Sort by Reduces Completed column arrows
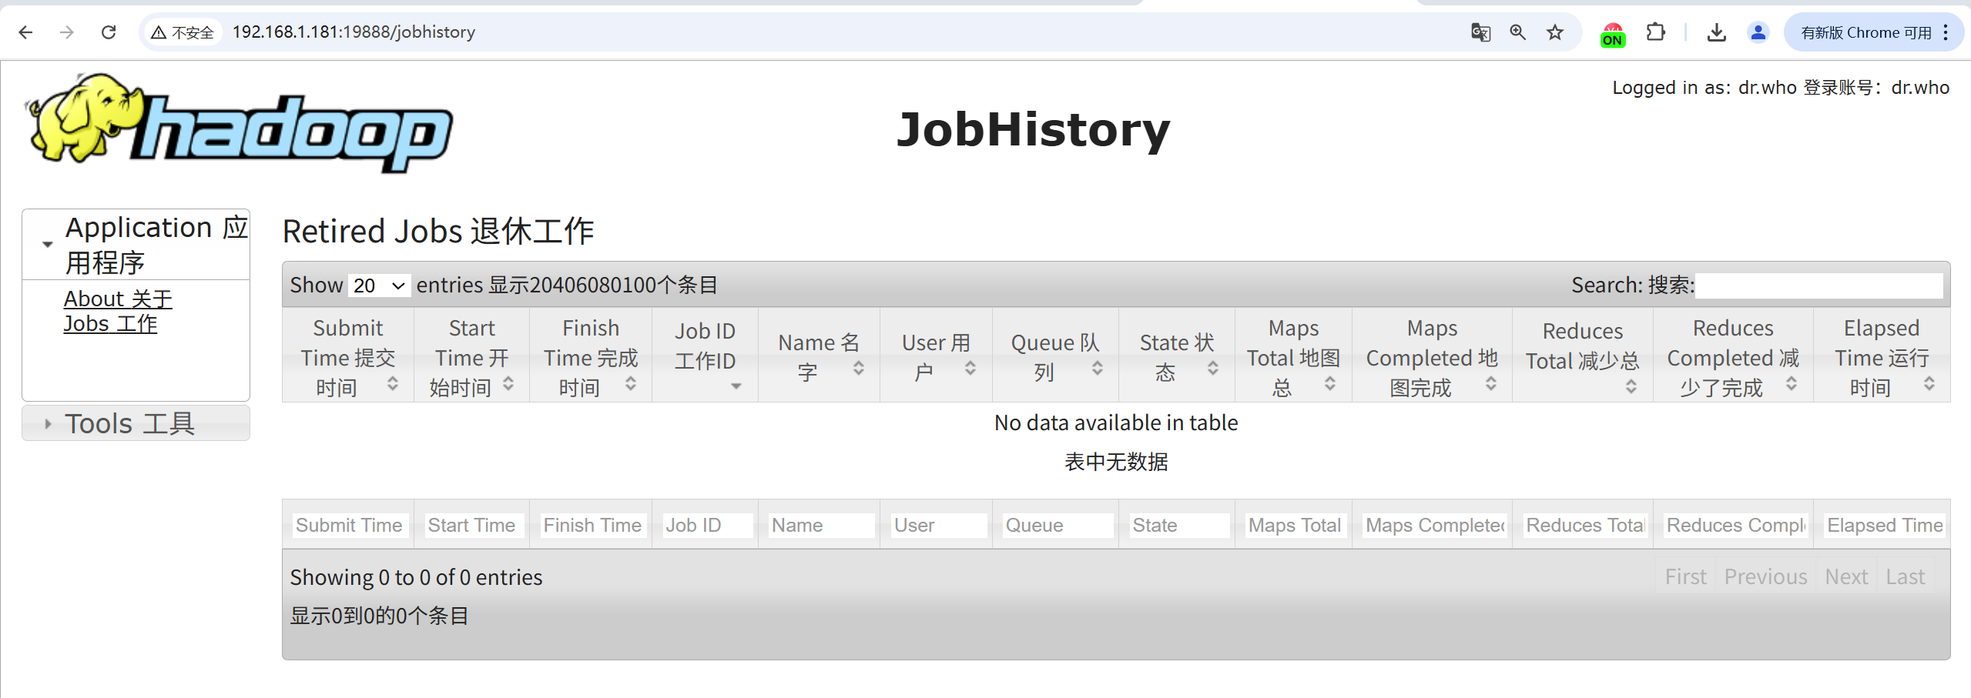Screen dimensions: 1971x698 (1792, 383)
